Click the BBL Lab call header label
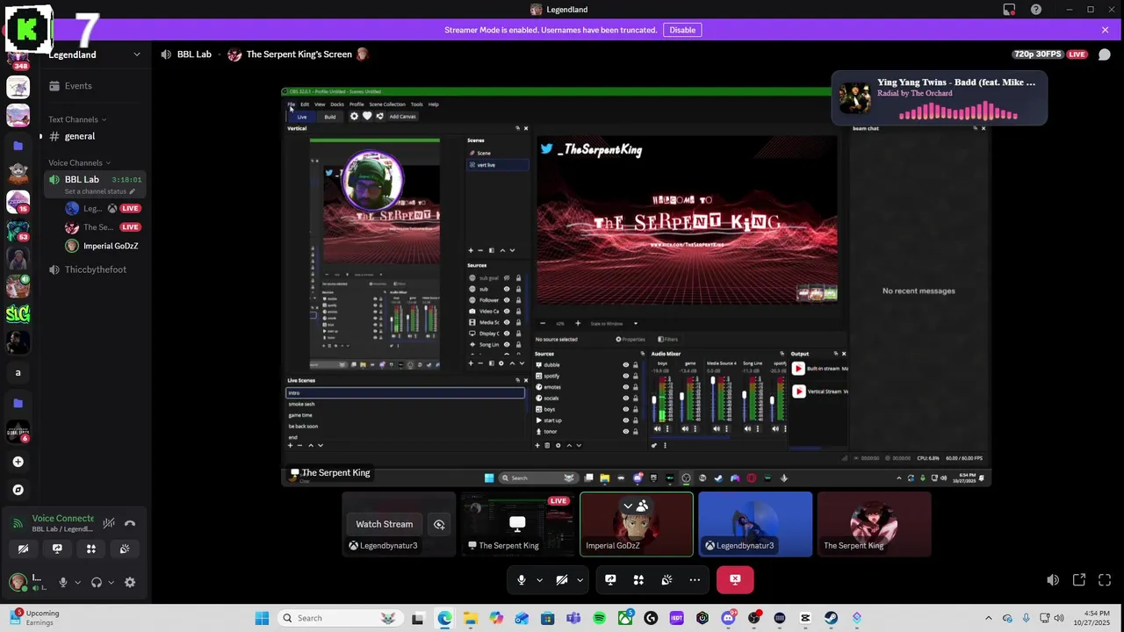 point(194,54)
